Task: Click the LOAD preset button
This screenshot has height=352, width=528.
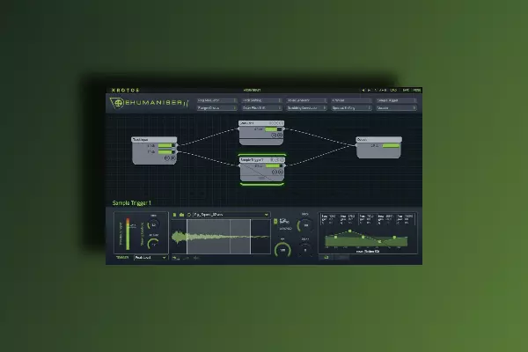Action: [393, 91]
